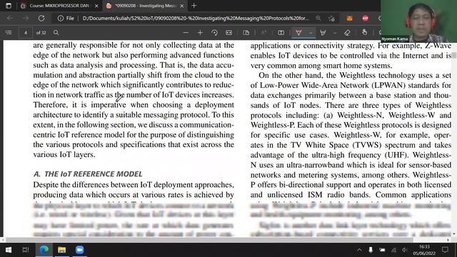Image resolution: width=457 pixels, height=257 pixels.
Task: Open the orange browser extension
Action: point(349,19)
